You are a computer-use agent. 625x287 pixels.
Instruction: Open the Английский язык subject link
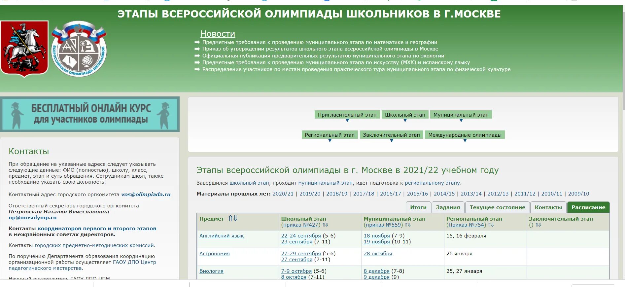[222, 236]
